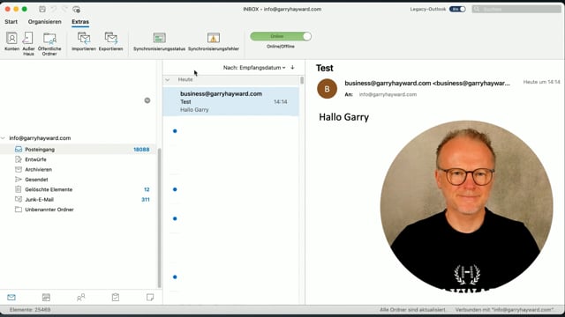565x317 pixels.
Task: Click the Posteingang unread count 18088
Action: [x=141, y=150]
